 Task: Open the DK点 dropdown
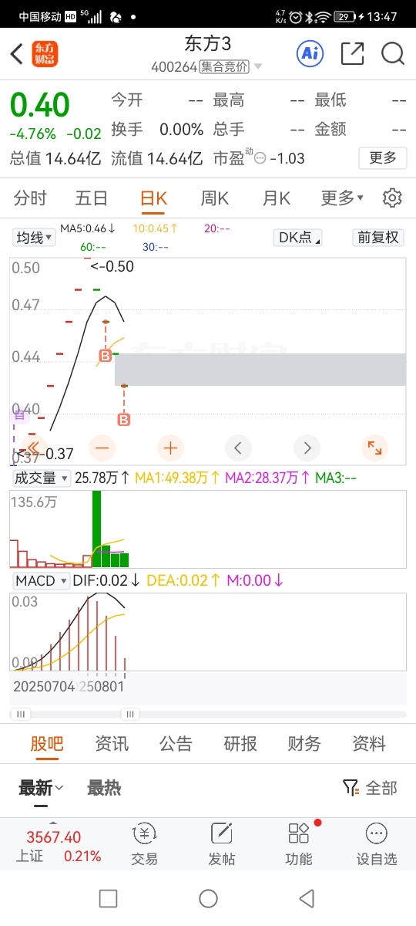click(299, 238)
